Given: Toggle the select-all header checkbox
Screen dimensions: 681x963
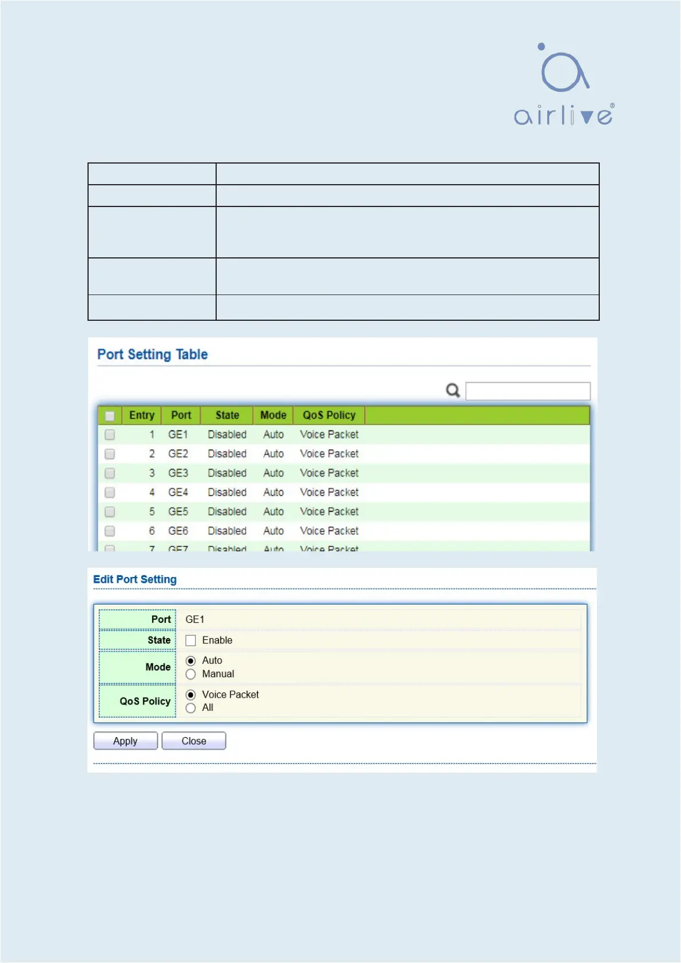Looking at the screenshot, I should click(x=110, y=416).
